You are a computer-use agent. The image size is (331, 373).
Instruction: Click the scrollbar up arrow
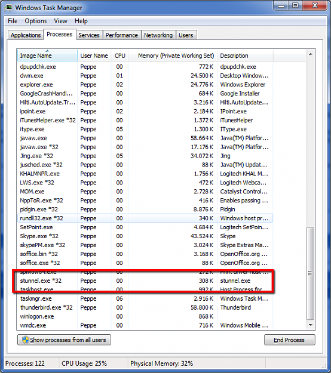point(311,54)
